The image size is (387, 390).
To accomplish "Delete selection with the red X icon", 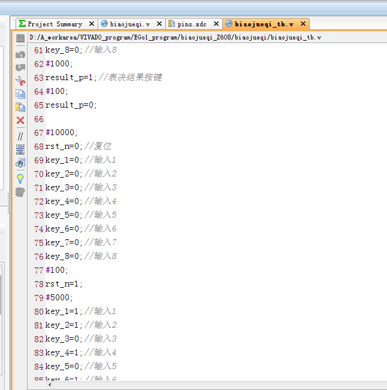I will 20,120.
